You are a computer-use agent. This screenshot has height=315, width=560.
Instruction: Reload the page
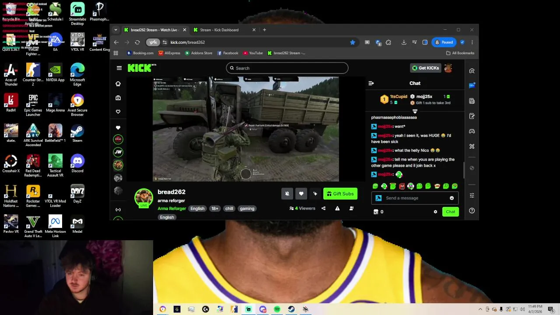coord(137,42)
